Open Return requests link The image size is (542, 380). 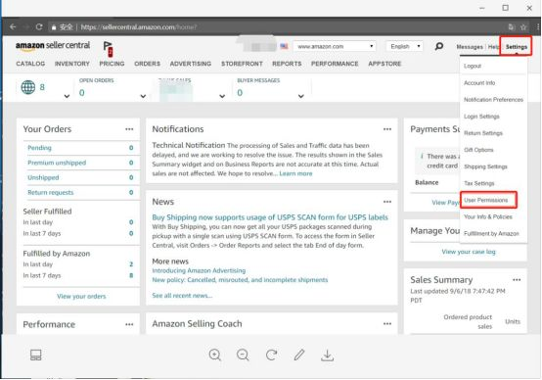pyautogui.click(x=51, y=192)
